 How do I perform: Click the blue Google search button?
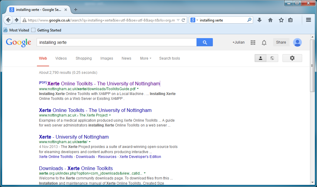(205, 42)
